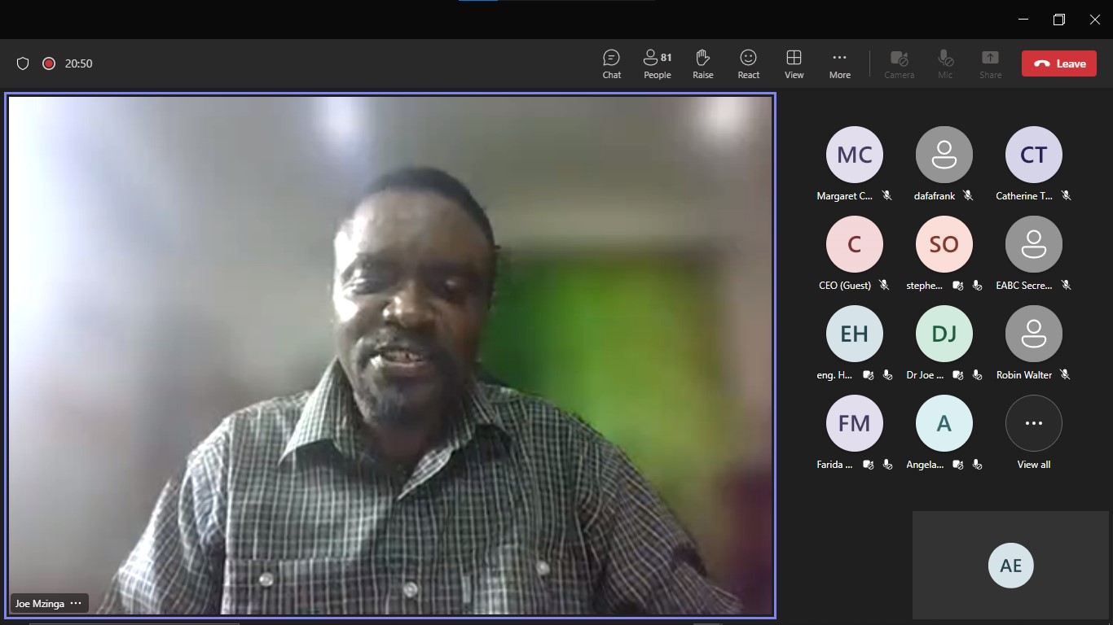Toggle the Mic button
Image resolution: width=1113 pixels, height=625 pixels.
pos(944,63)
